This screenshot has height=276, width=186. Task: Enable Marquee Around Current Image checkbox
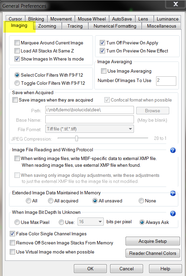(x=17, y=43)
